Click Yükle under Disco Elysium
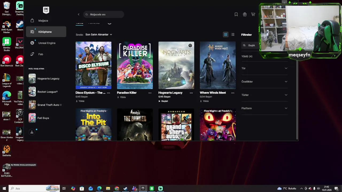 tap(80, 101)
